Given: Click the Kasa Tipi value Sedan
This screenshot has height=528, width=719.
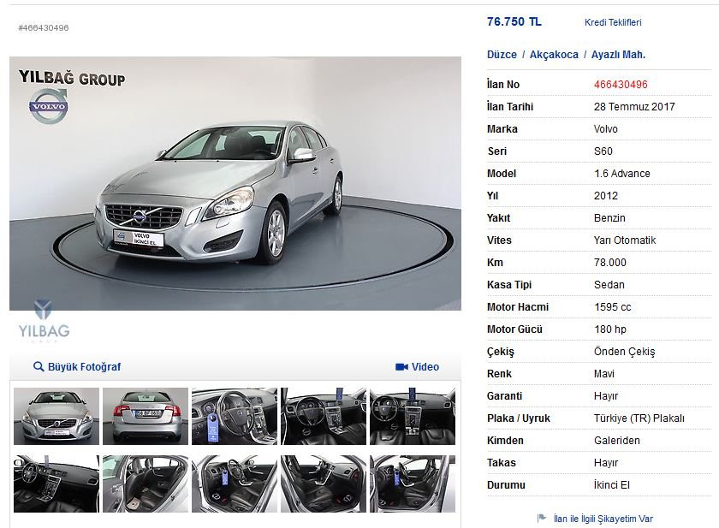Looking at the screenshot, I should (609, 285).
